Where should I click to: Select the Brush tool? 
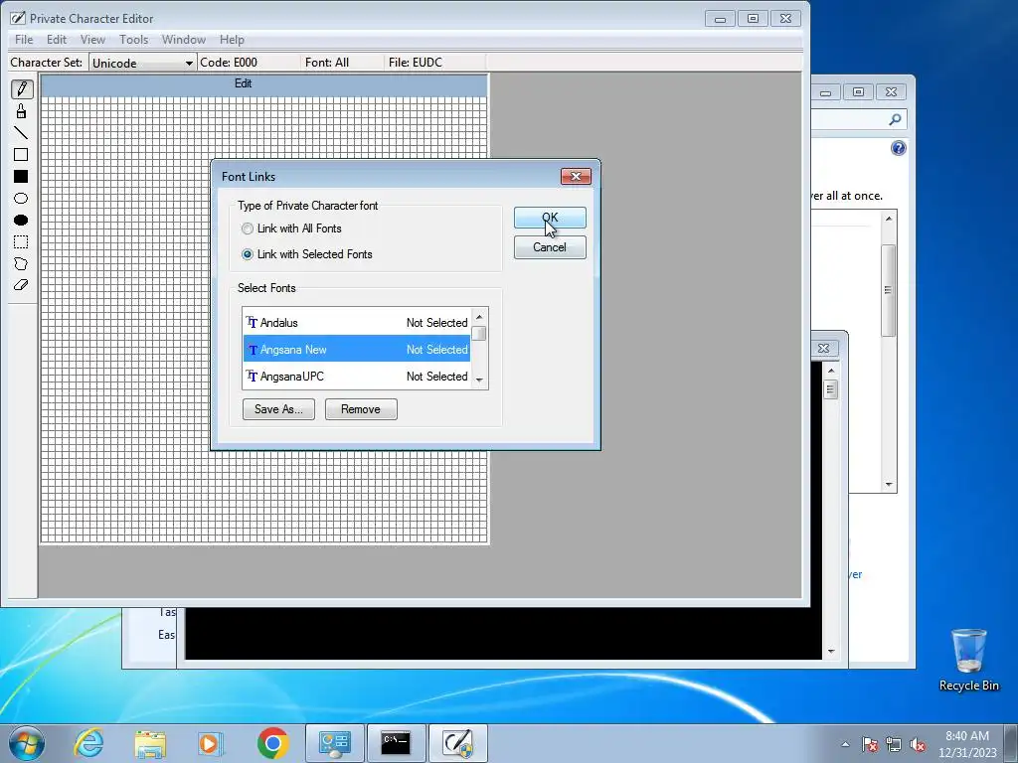21,111
